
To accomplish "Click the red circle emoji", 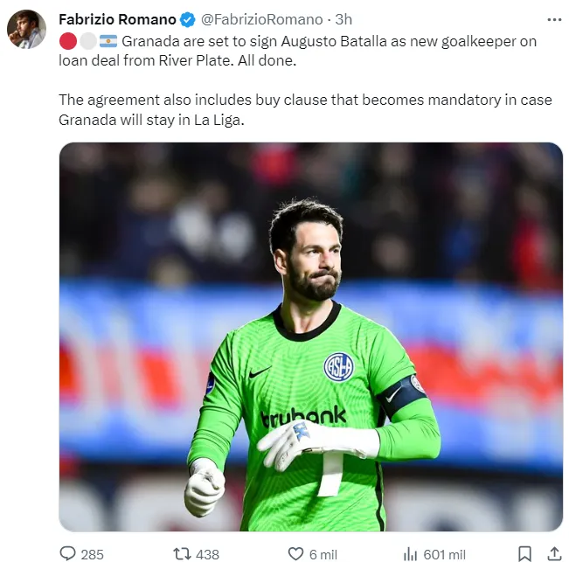I will pos(68,41).
